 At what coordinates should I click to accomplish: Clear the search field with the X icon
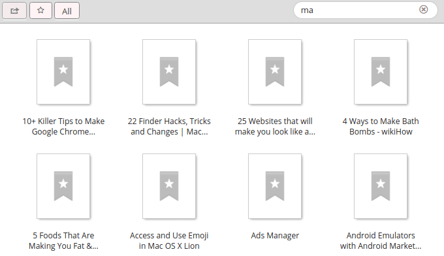point(423,10)
